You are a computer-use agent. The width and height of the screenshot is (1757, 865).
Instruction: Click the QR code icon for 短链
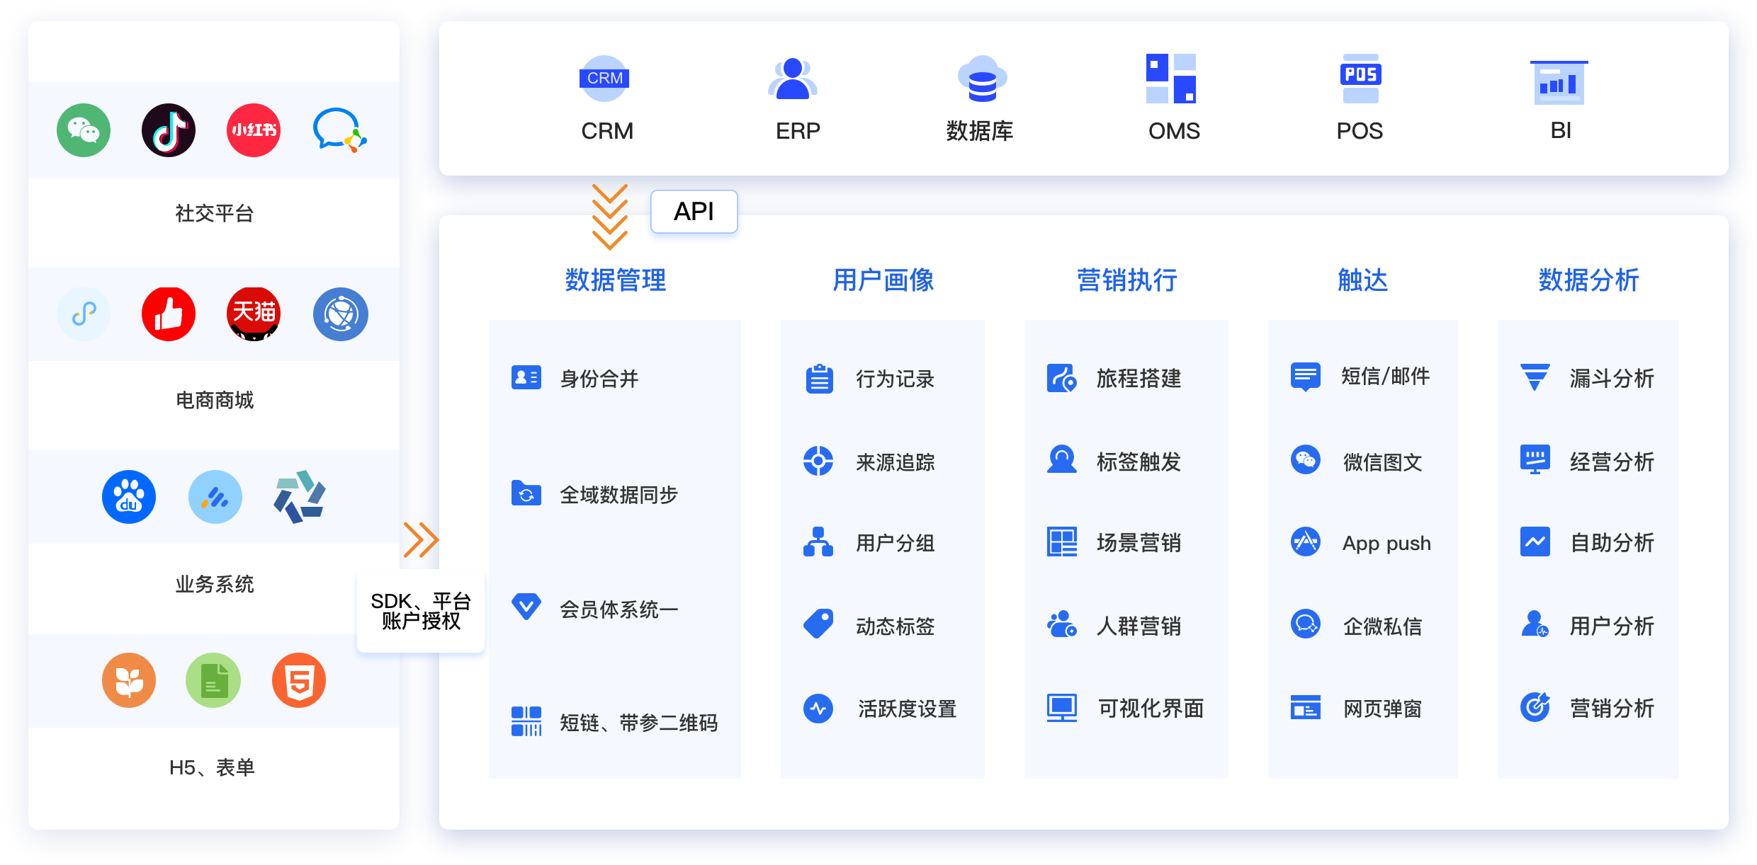point(526,721)
